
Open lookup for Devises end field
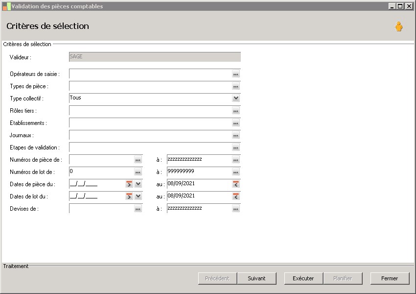[235, 209]
